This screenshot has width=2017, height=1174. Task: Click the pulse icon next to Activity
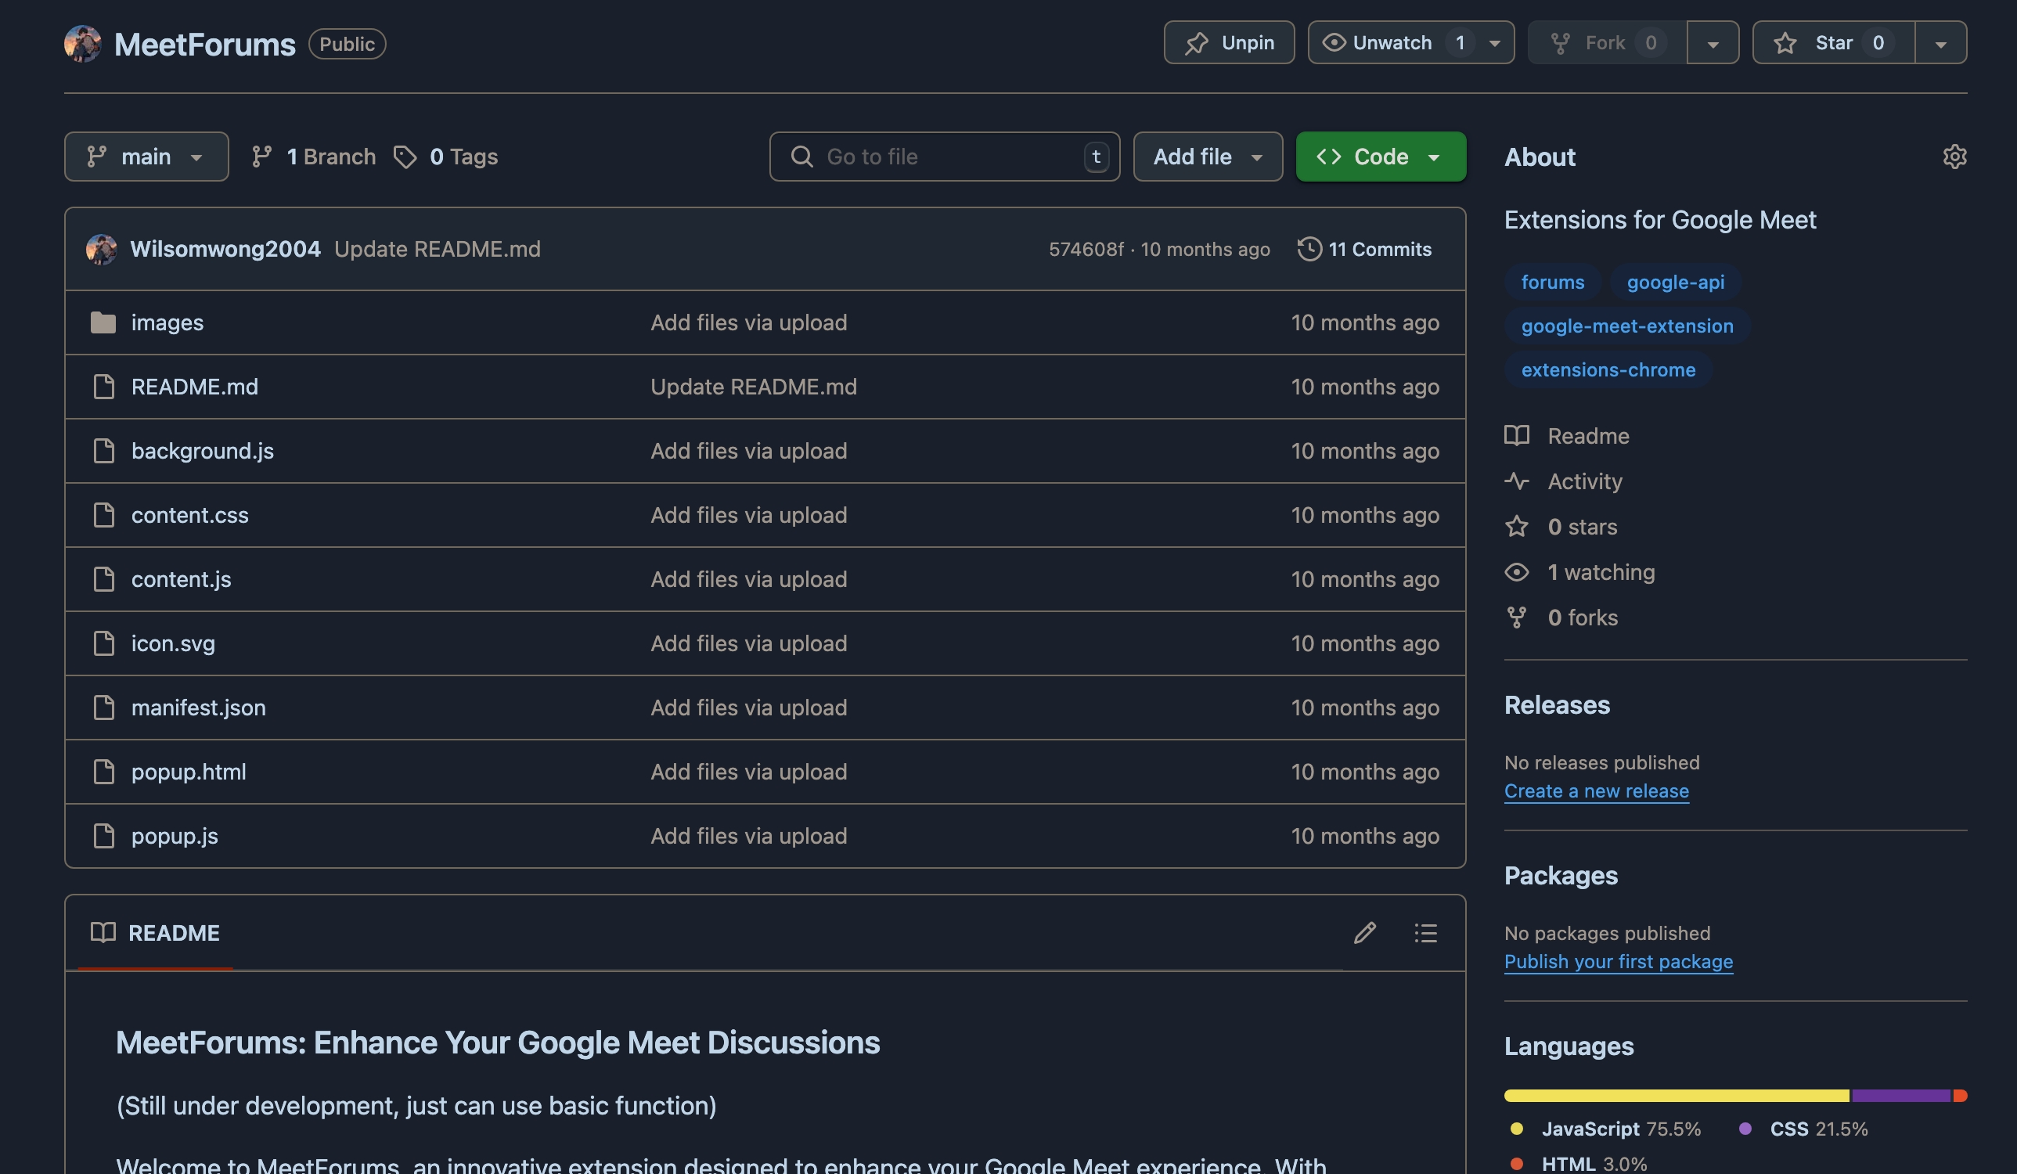click(x=1517, y=481)
